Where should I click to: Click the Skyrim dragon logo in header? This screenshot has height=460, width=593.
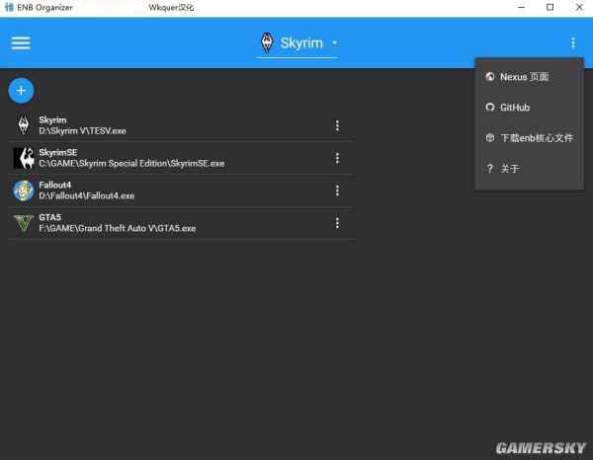[x=267, y=42]
